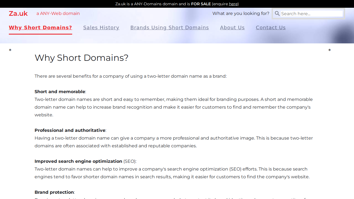Viewport: 354px width, 199px height.
Task: Go to the Sales History page
Action: 101,28
